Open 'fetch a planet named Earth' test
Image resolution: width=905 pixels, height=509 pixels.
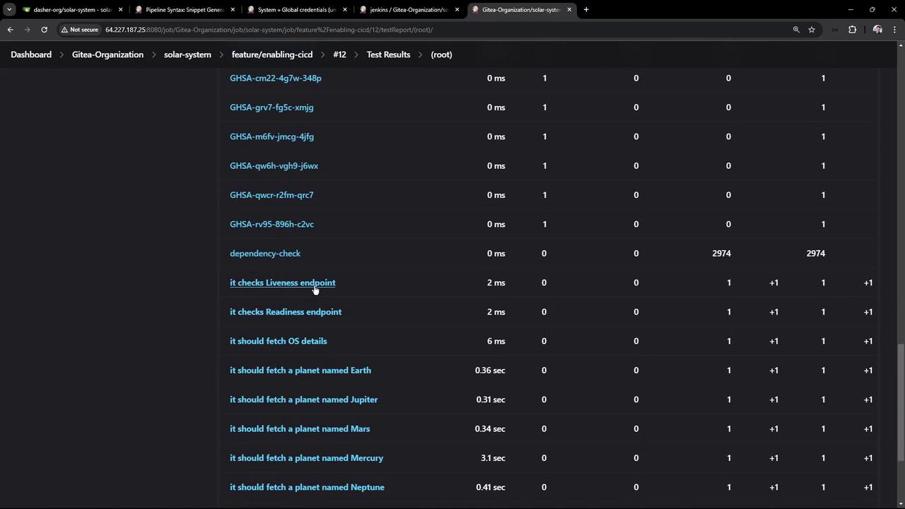point(300,370)
